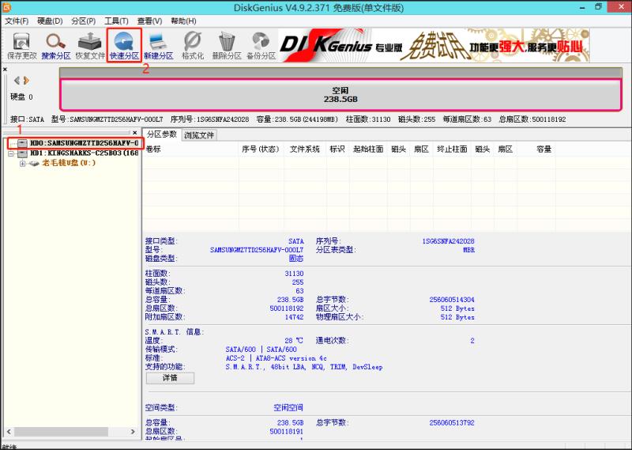Click the cylinder count value 31130
Viewport: 632px width, 450px height.
(x=294, y=273)
